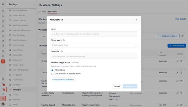The height and width of the screenshot is (107, 188).
Task: Open Recording Policies settings
Action: point(20,10)
